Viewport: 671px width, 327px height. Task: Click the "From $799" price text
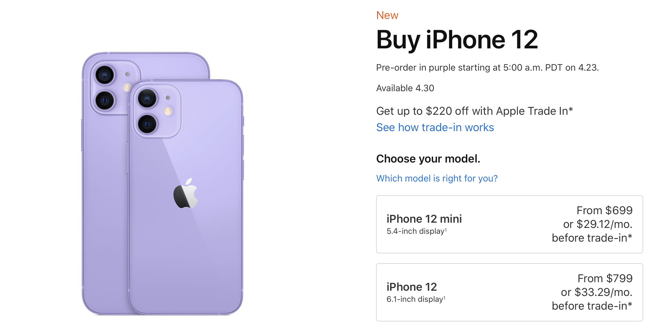point(605,278)
